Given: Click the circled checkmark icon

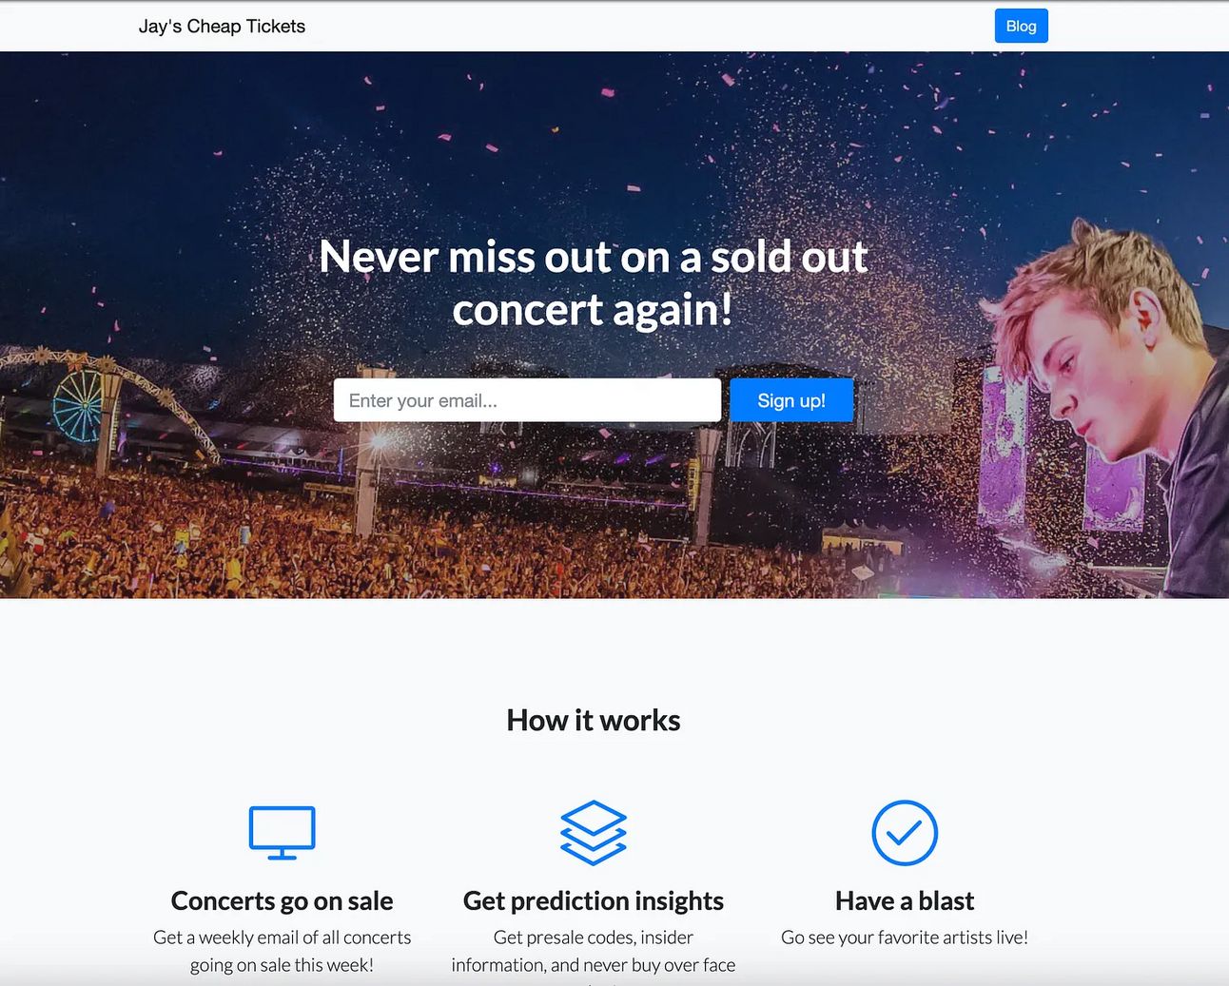Looking at the screenshot, I should click(x=905, y=833).
